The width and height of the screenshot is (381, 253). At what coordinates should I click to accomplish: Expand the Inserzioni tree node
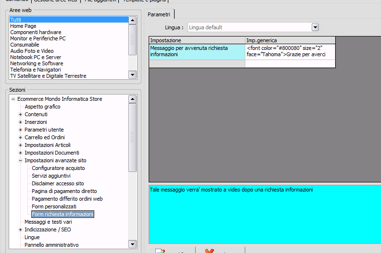point(20,122)
